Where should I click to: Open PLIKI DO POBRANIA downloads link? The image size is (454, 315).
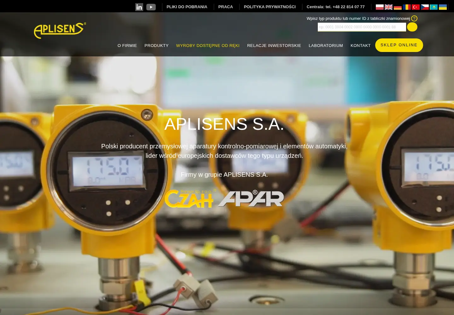point(187,7)
